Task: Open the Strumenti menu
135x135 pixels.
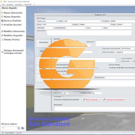Action: 28,4
